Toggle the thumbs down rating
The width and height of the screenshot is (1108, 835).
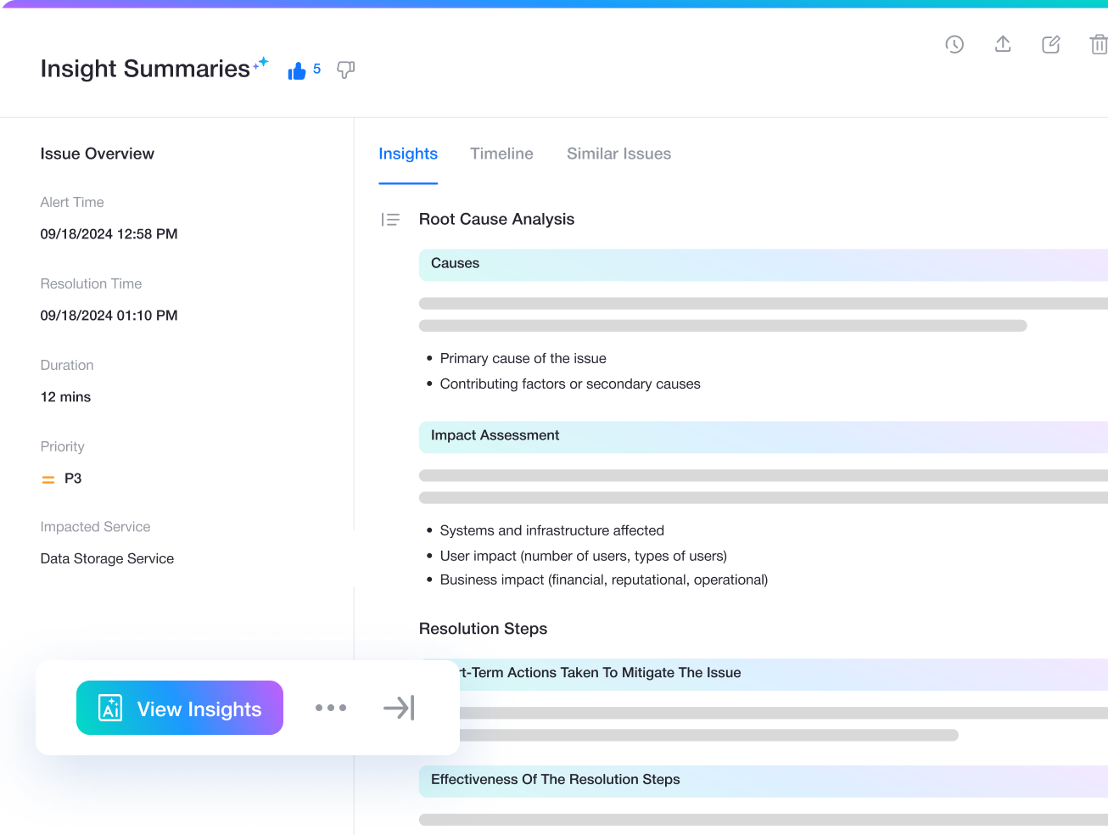click(x=344, y=70)
